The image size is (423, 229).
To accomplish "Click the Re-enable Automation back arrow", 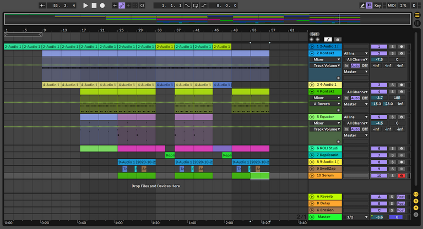I will point(129,5).
